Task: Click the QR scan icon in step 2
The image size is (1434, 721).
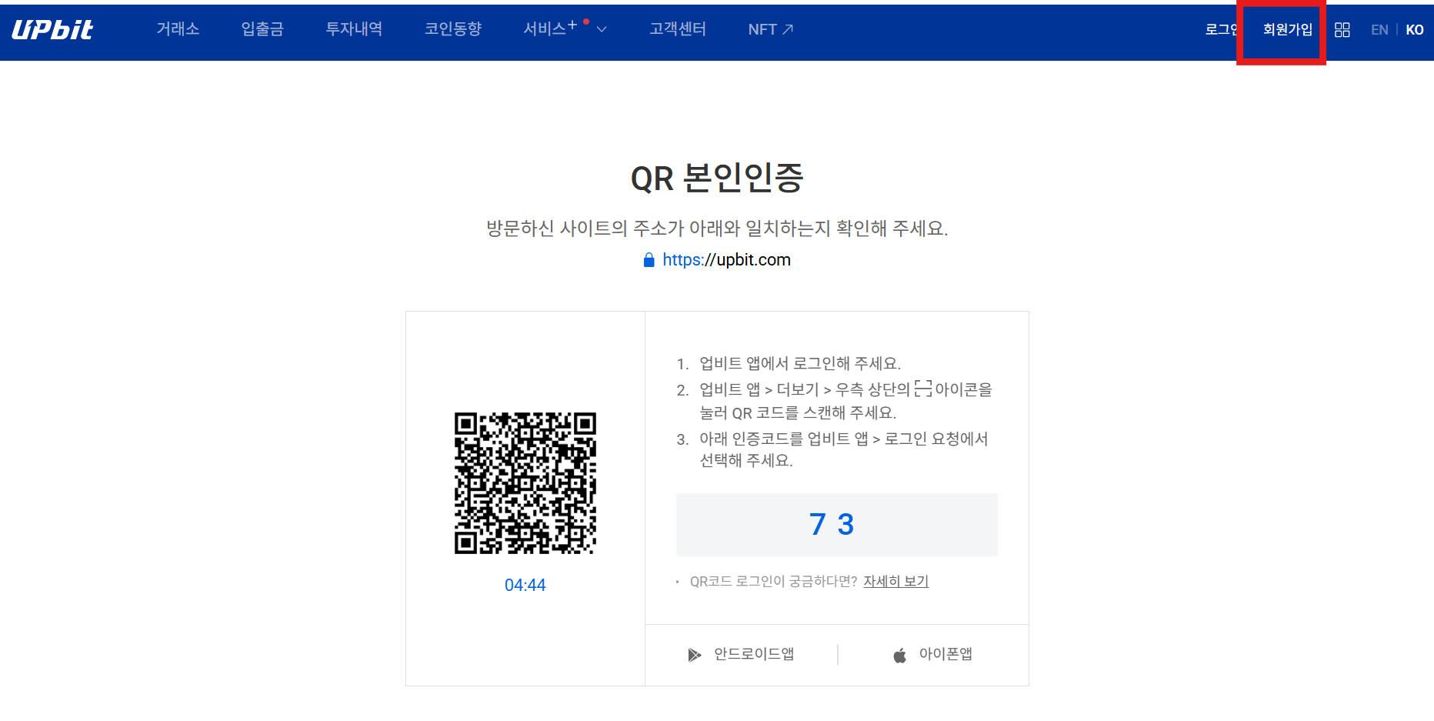Action: tap(923, 389)
